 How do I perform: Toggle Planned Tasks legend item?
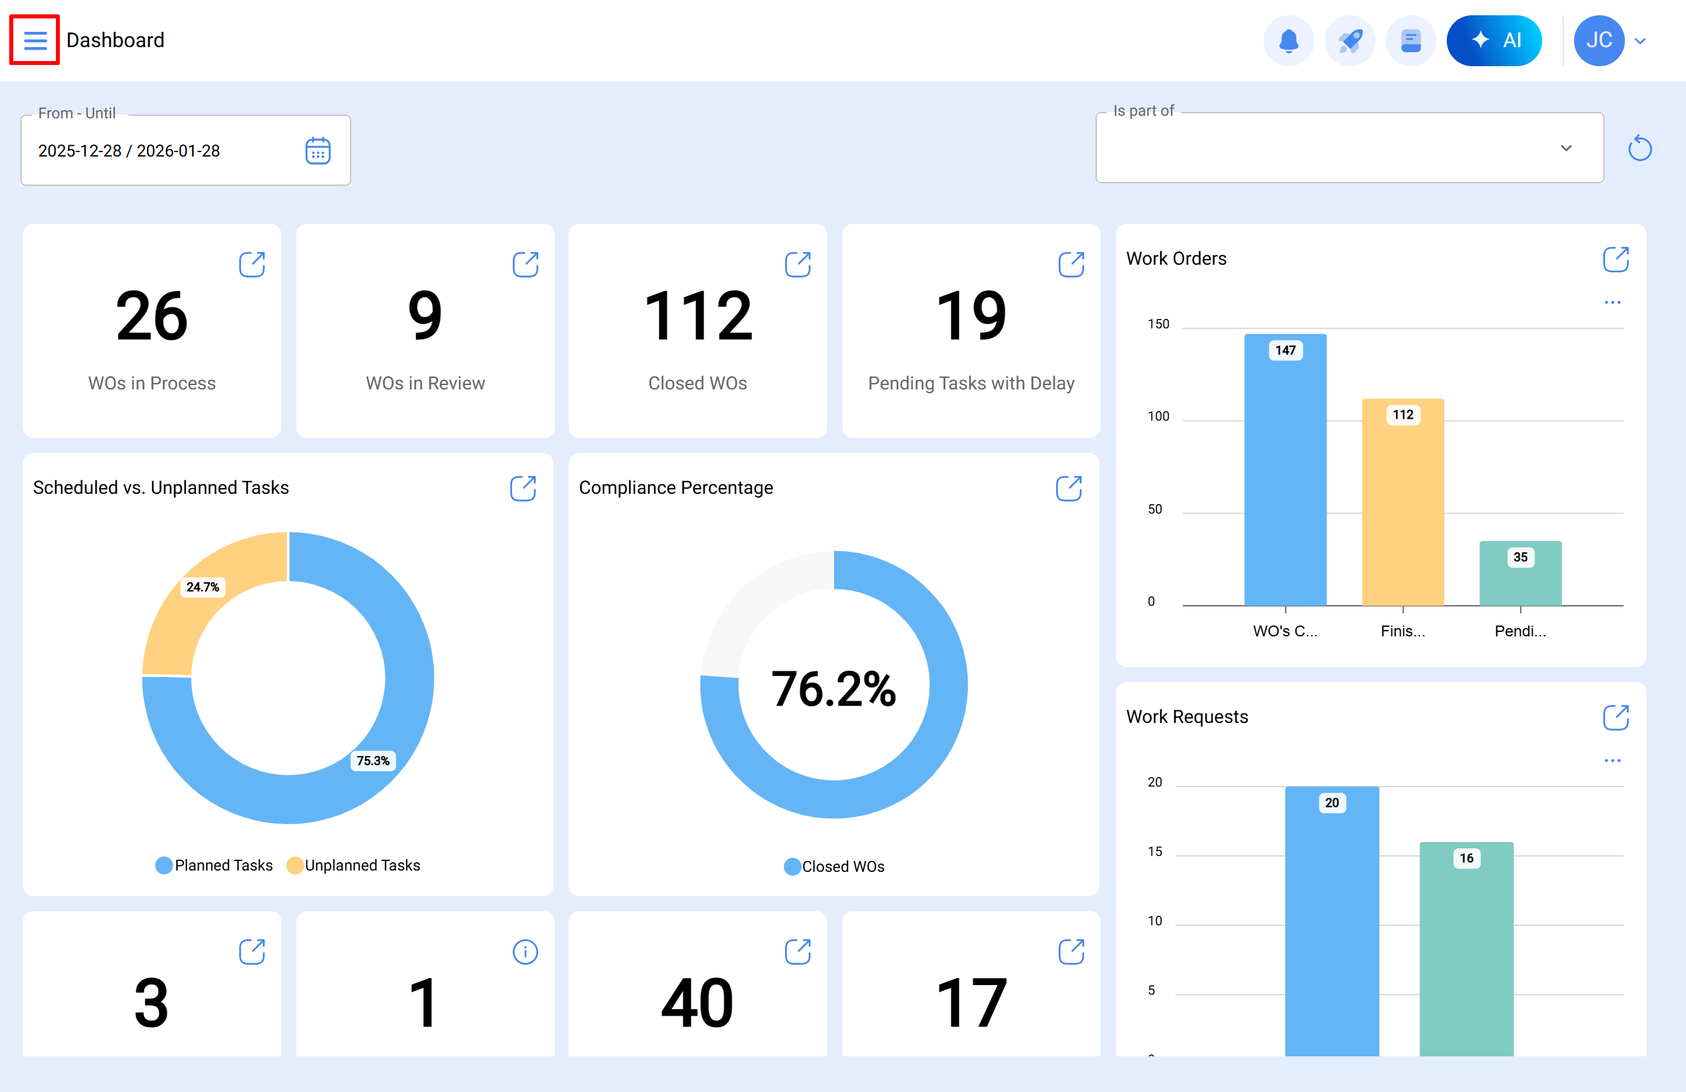pyautogui.click(x=214, y=865)
